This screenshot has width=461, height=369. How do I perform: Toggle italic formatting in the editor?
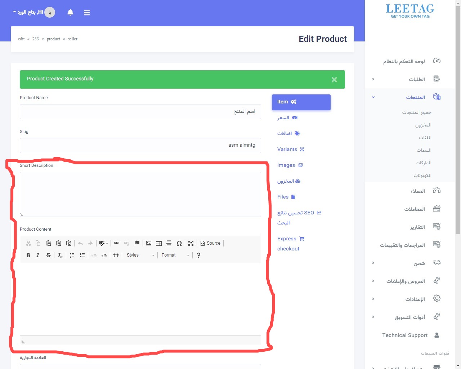coord(38,255)
